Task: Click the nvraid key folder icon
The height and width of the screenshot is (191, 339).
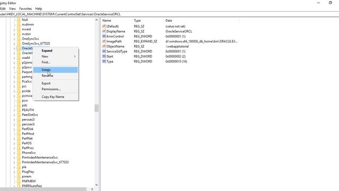Action: coord(19,29)
